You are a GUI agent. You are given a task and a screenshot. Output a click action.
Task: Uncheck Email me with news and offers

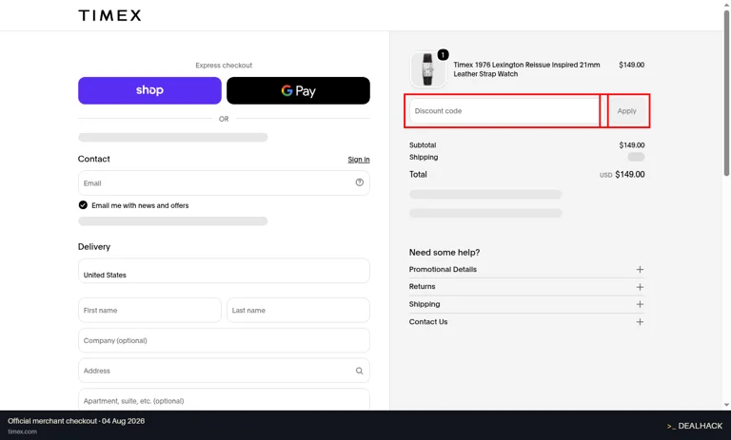click(x=83, y=205)
